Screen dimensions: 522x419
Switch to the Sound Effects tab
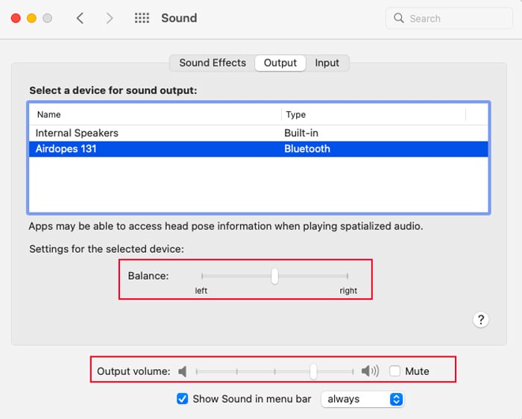click(213, 63)
